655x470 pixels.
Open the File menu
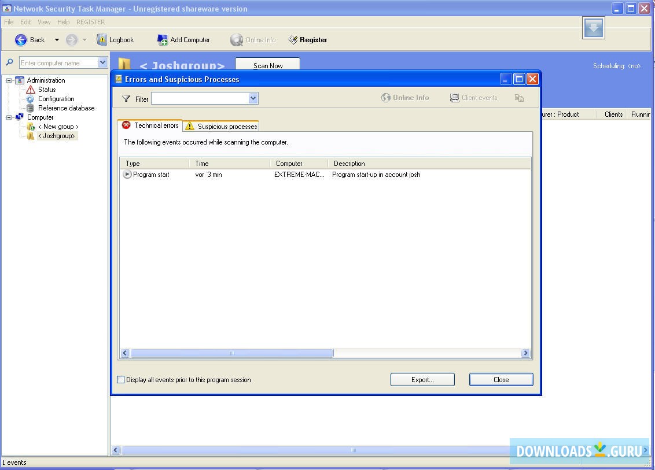(x=9, y=22)
